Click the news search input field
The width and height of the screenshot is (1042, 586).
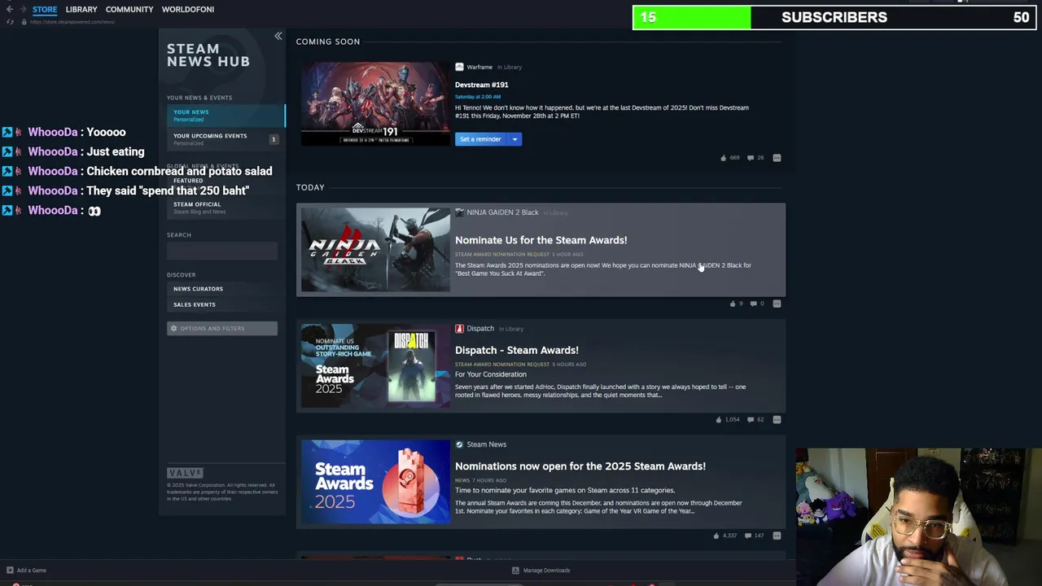coord(222,251)
